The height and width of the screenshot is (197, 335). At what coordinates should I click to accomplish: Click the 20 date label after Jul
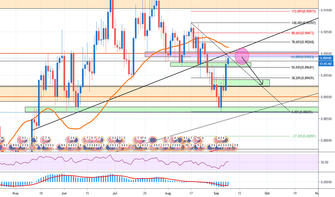(145, 193)
